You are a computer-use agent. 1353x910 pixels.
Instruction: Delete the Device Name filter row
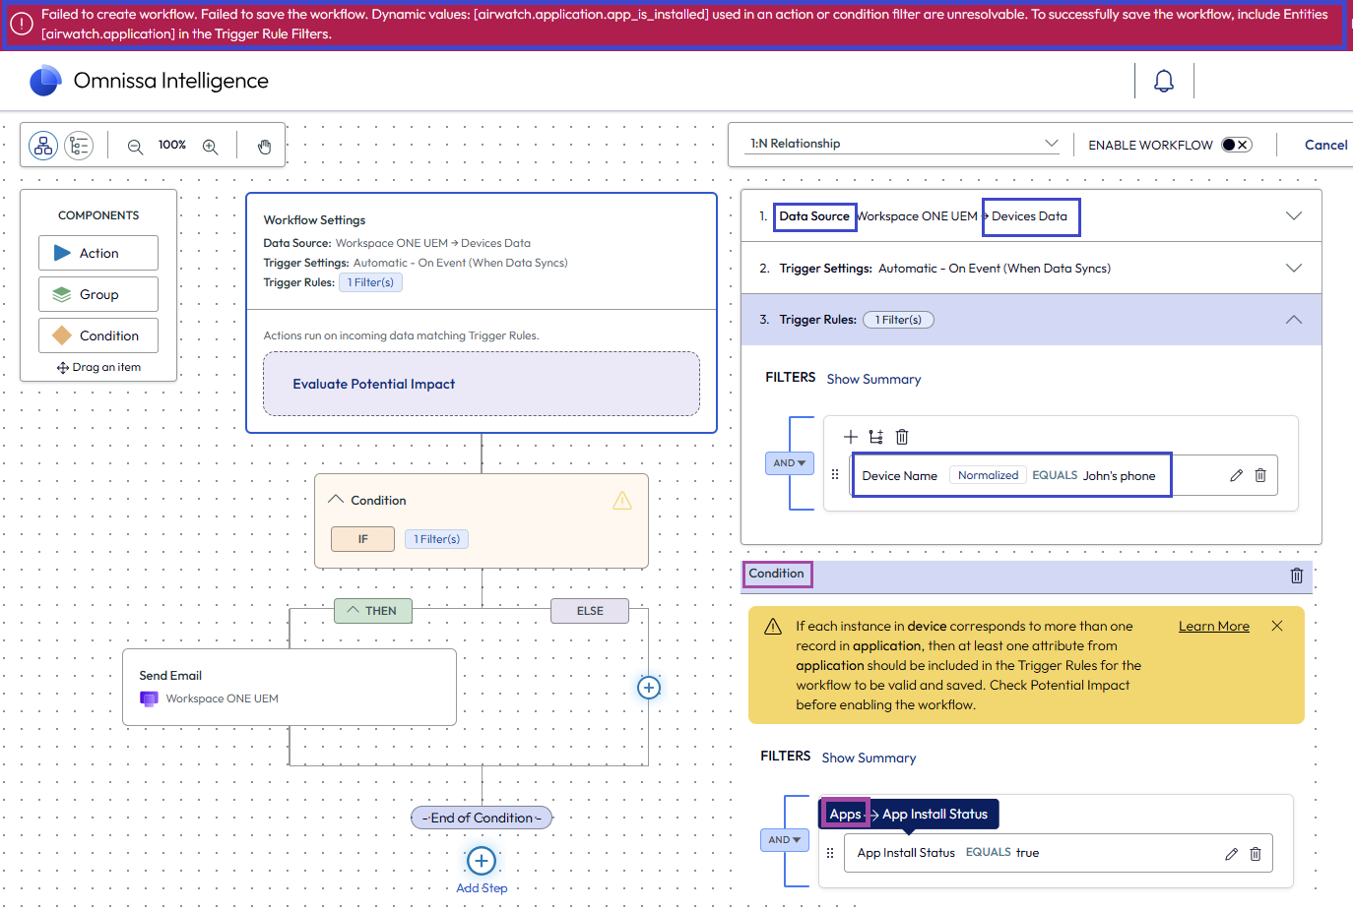(x=1260, y=475)
